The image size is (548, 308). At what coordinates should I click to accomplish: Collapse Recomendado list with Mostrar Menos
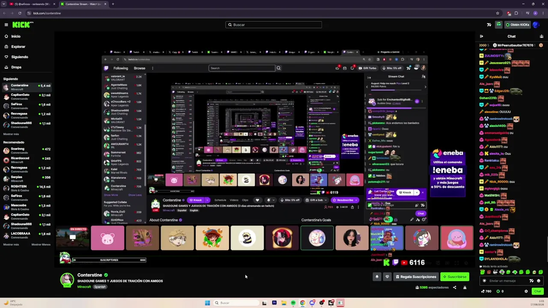coord(41,245)
